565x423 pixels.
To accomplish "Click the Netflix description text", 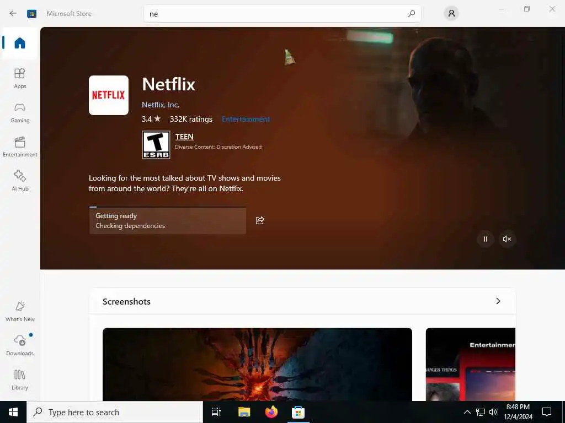I will coord(184,183).
